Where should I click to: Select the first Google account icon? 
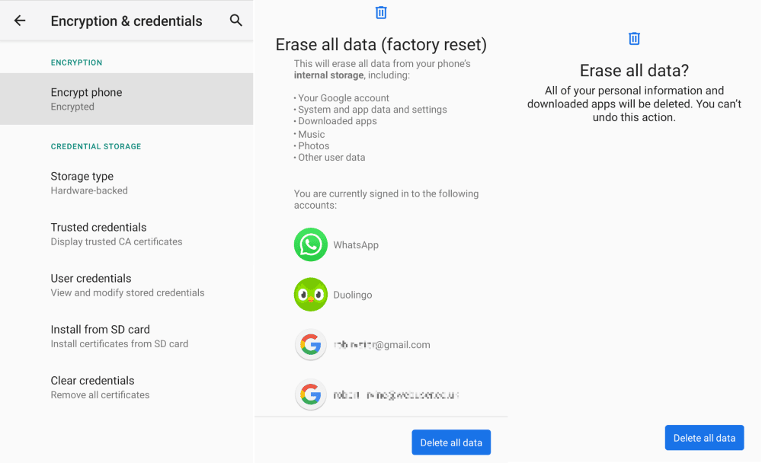(x=310, y=344)
